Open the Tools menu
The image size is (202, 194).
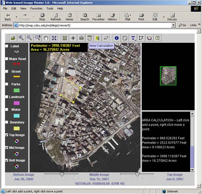coord(50,8)
